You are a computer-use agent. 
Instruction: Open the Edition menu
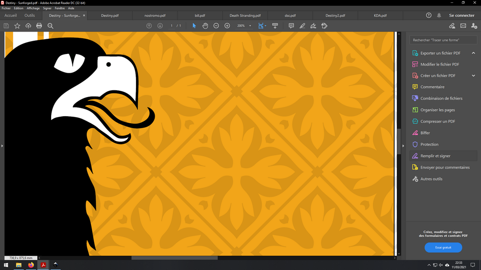18,8
